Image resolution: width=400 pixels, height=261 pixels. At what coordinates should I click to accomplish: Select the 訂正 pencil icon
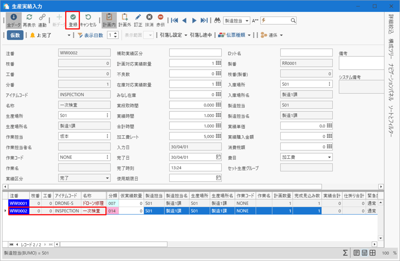138,20
